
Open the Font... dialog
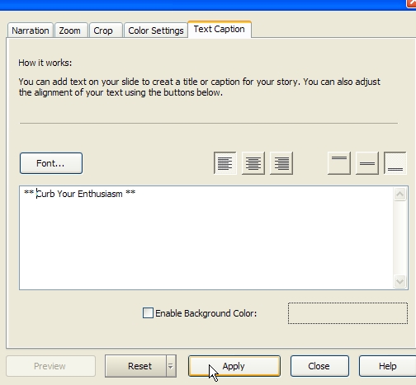click(51, 163)
